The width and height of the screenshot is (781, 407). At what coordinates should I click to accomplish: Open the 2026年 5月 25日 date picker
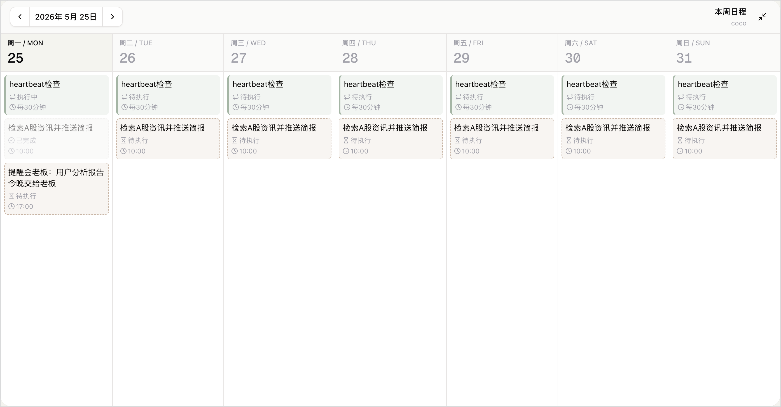tap(66, 17)
